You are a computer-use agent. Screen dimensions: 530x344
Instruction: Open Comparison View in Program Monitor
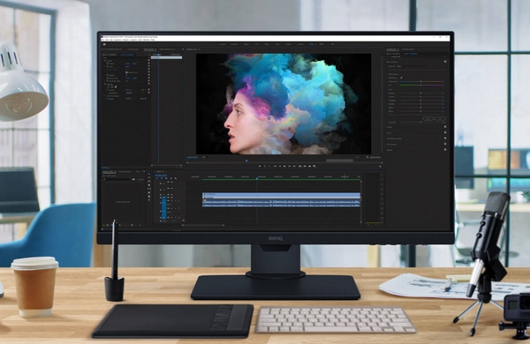click(x=314, y=166)
